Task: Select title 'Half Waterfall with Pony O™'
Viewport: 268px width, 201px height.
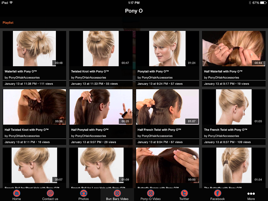Action: click(x=223, y=71)
